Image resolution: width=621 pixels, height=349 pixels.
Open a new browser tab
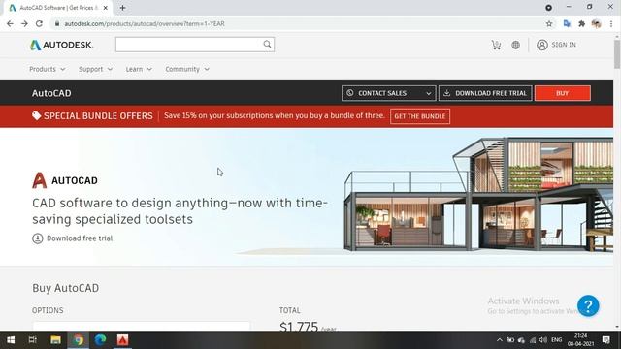point(123,8)
